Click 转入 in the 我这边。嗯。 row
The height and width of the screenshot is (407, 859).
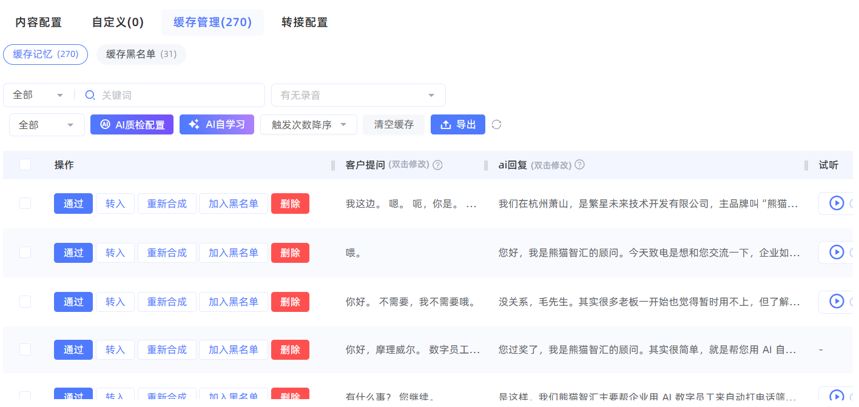pos(115,203)
